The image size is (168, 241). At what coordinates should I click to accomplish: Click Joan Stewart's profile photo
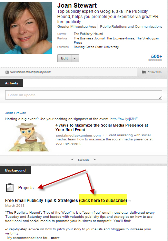(x=26, y=28)
